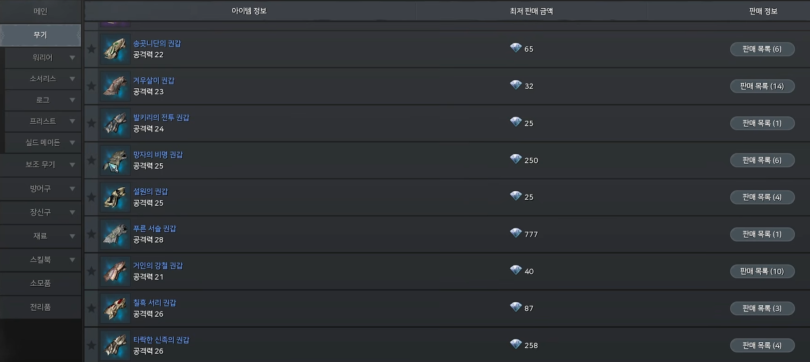
Task: Toggle favorite star for 송곳니단의 권갑
Action: 92,49
